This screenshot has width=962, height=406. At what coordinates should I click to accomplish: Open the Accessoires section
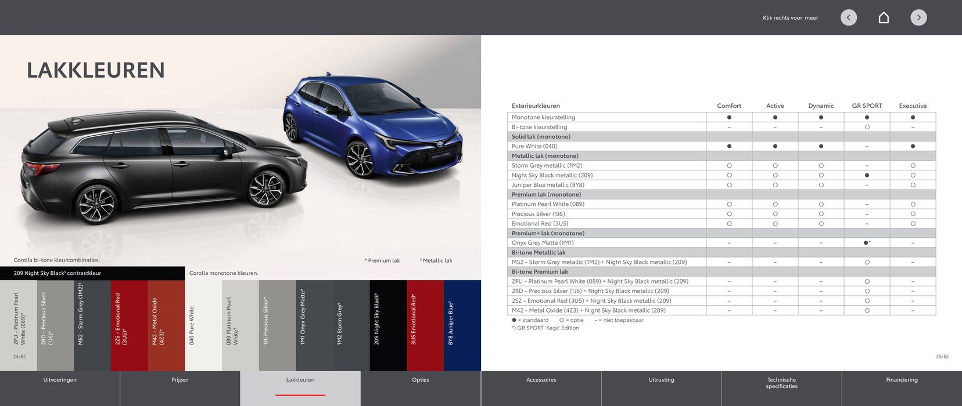(541, 380)
